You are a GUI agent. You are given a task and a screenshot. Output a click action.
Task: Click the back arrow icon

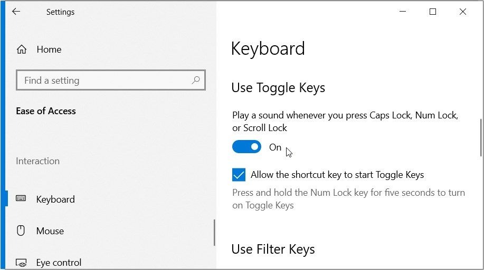[16, 12]
